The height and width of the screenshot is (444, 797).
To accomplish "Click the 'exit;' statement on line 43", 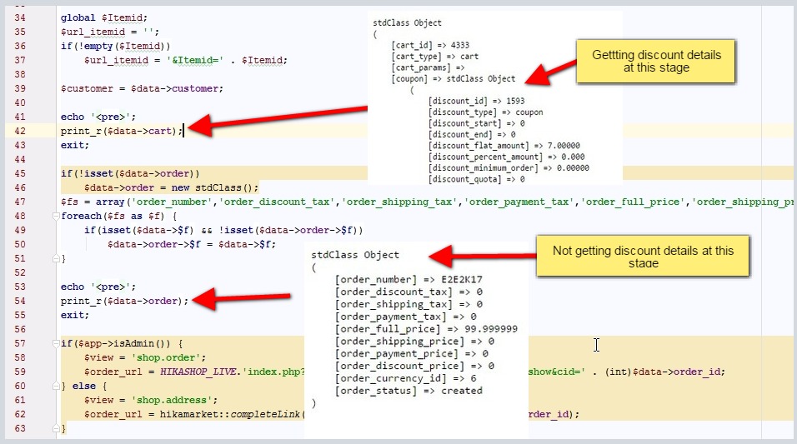I will (x=75, y=145).
